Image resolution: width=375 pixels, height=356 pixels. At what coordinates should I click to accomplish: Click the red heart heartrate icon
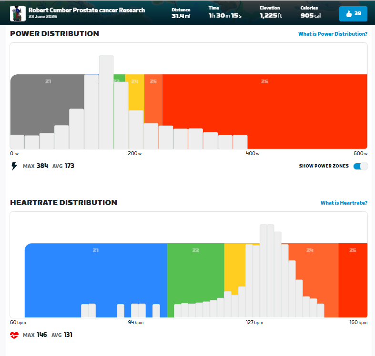[x=14, y=335]
